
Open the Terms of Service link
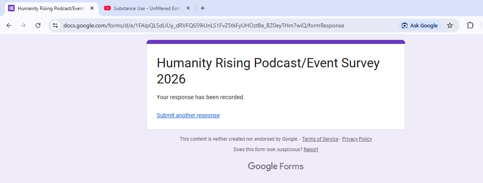click(x=320, y=139)
